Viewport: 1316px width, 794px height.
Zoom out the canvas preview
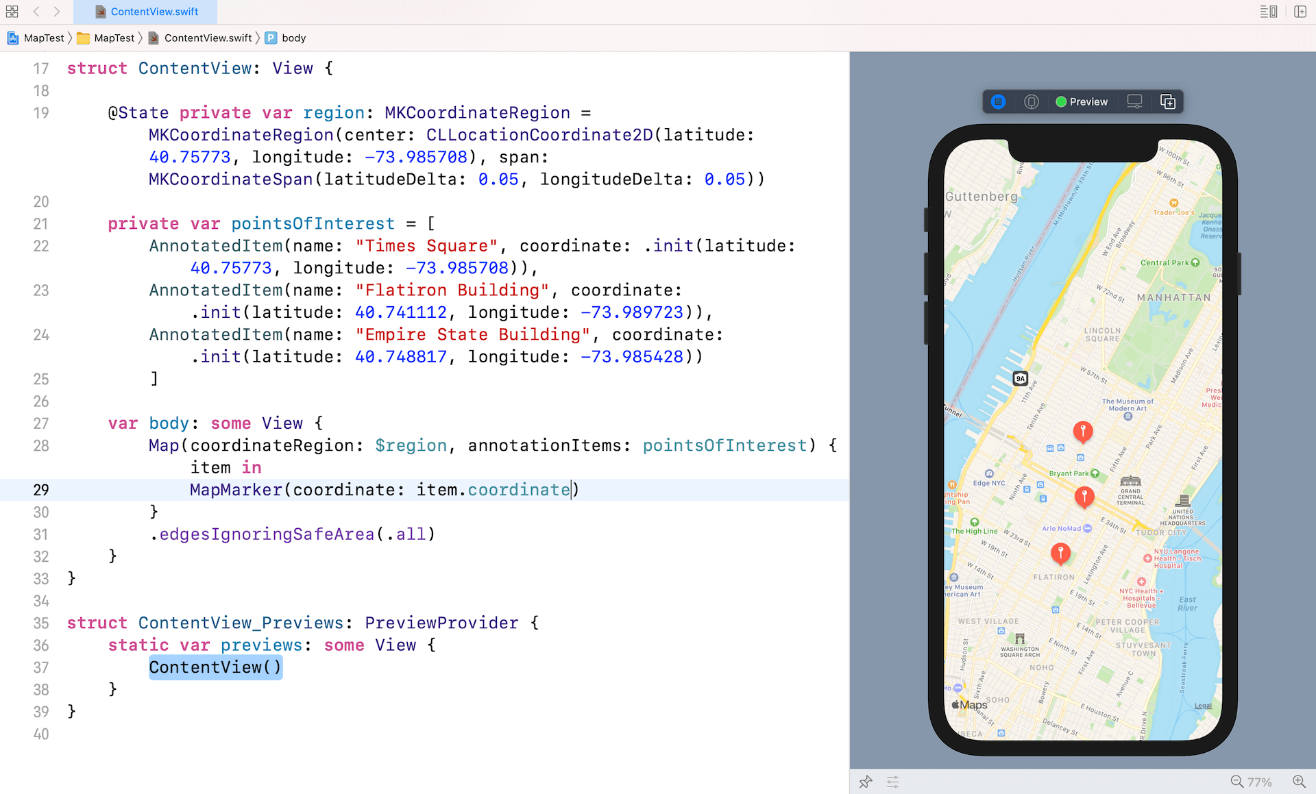click(x=1236, y=782)
